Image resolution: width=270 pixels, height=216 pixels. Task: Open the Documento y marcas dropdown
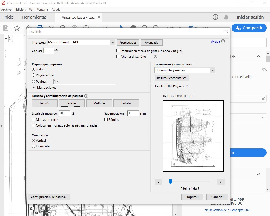click(213, 70)
